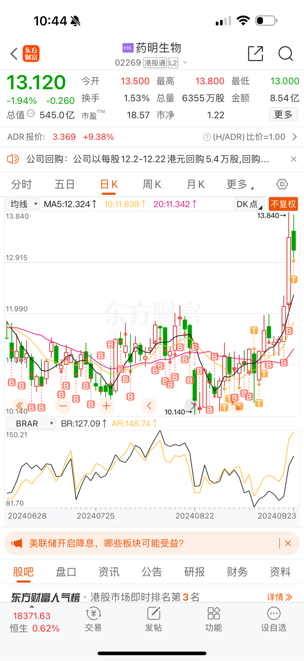Tap the 恒生 18371.63 index ticker
Viewport: 304px width, 661px height.
click(x=34, y=622)
